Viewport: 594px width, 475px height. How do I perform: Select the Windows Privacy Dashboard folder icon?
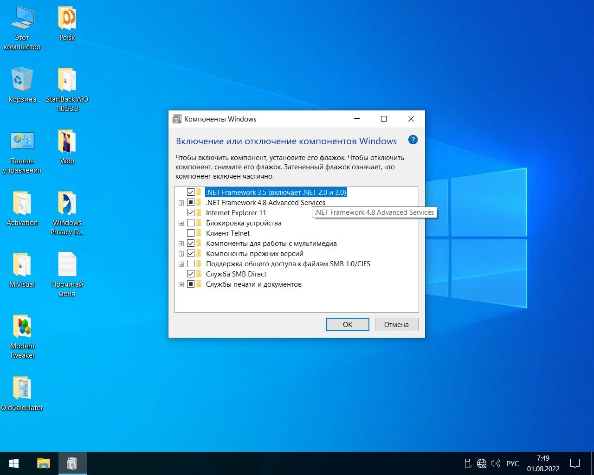coord(67,204)
